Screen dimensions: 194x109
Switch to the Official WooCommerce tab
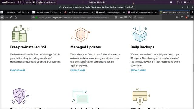[x=142, y=12]
